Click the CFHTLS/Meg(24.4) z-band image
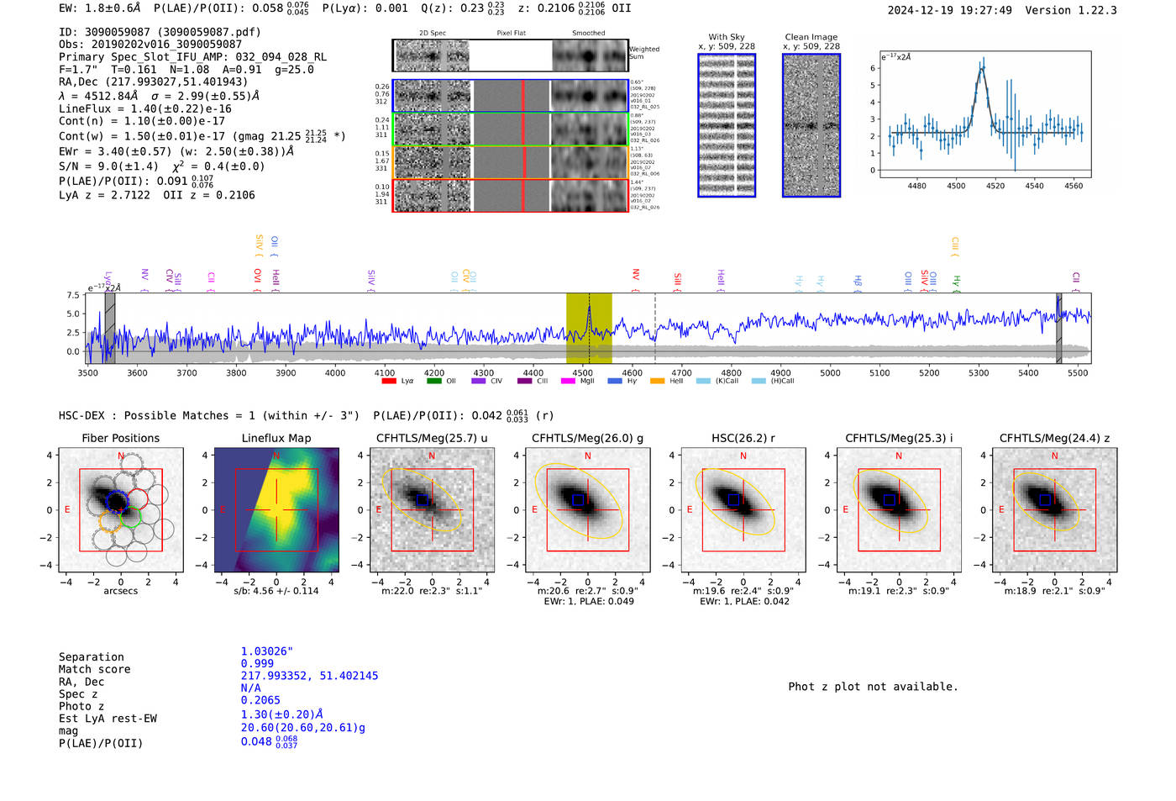The height and width of the screenshot is (801, 1176). [1055, 510]
